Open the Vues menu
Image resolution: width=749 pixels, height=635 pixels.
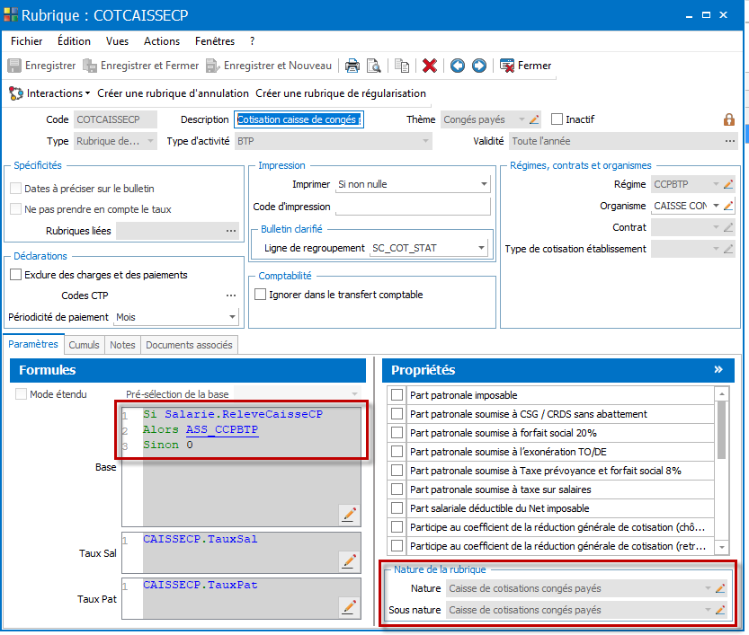(x=117, y=41)
